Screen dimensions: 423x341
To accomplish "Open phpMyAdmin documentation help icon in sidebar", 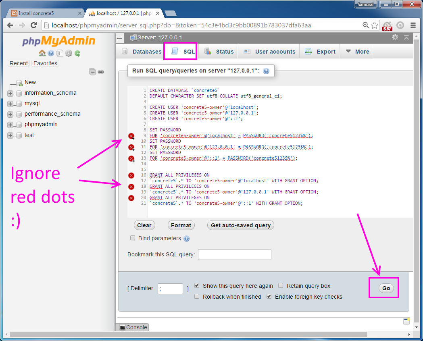I will 51,53.
